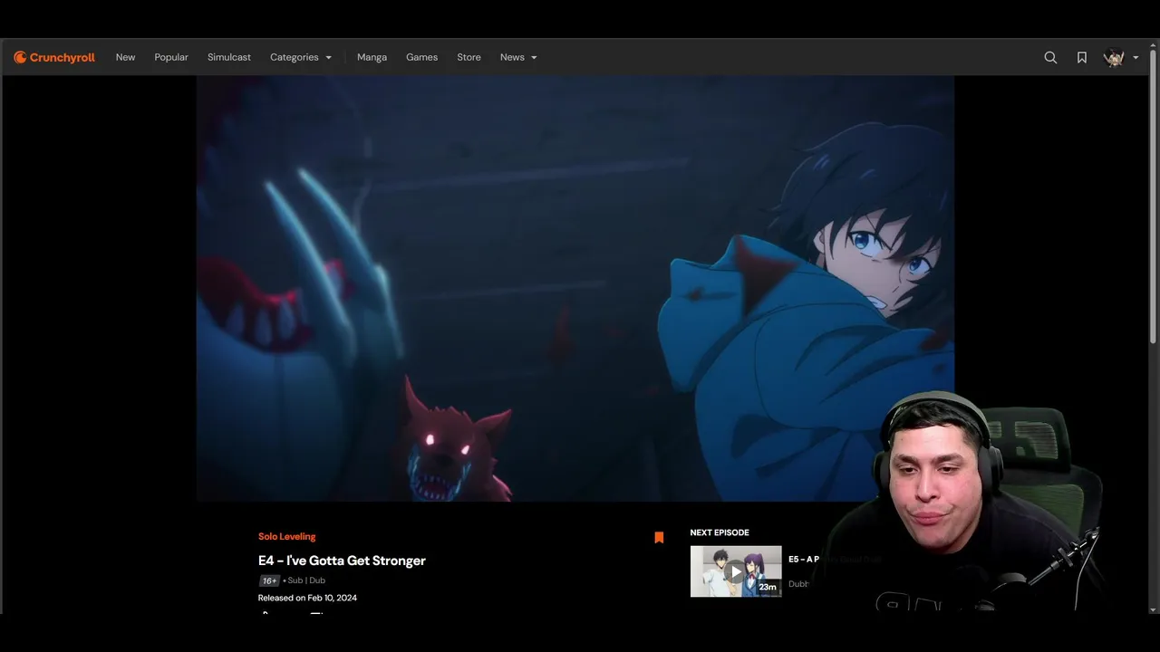Expand the Categories dropdown

(301, 57)
